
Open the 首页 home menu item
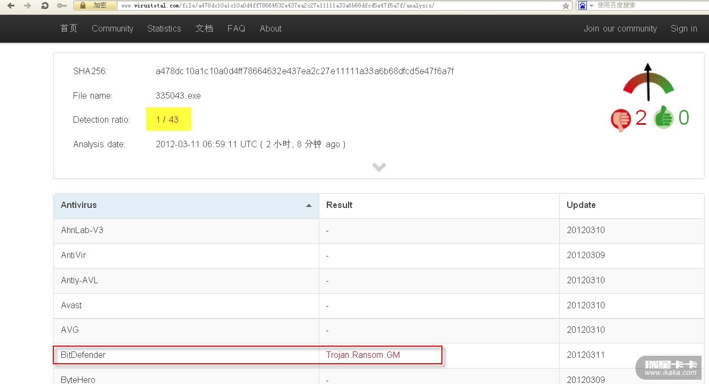tap(69, 28)
